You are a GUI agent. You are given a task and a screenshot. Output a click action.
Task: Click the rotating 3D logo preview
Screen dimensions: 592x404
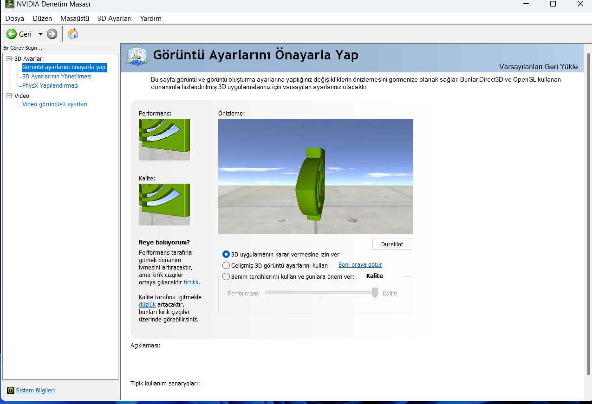coord(316,176)
